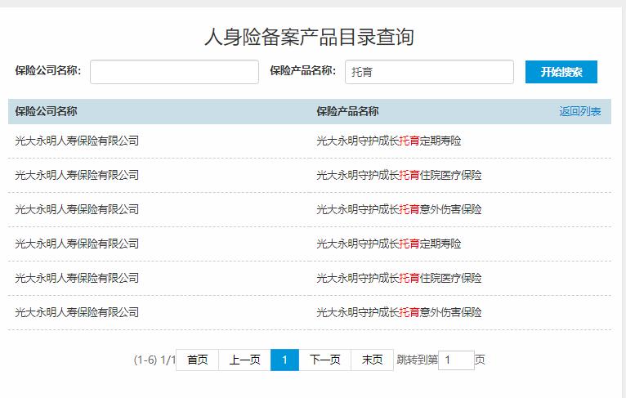Select 上一页 pagination button
The height and width of the screenshot is (398, 626).
coord(244,360)
